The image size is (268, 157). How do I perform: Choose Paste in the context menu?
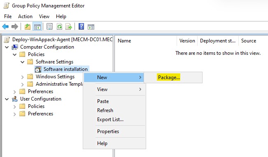pos(114,101)
